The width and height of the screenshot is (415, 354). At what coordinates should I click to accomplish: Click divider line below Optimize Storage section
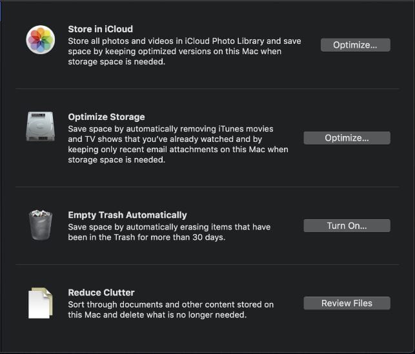point(207,187)
